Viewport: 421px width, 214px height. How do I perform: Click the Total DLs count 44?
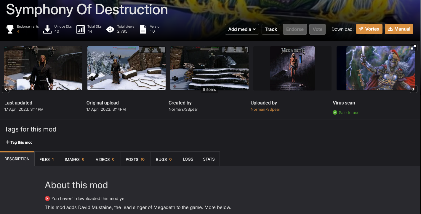[90, 31]
